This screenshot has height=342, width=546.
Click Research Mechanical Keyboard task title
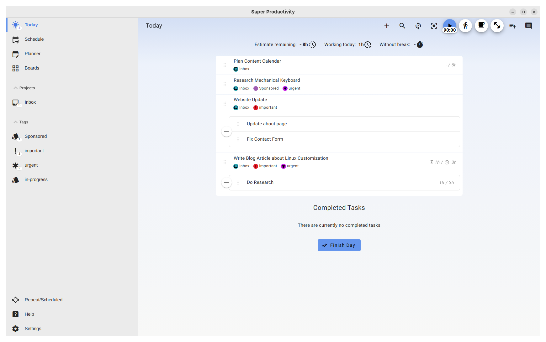pyautogui.click(x=267, y=80)
